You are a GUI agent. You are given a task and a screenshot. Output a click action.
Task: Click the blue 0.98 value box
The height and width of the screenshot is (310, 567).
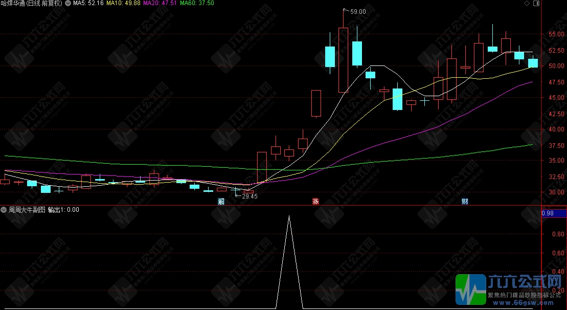click(554, 213)
